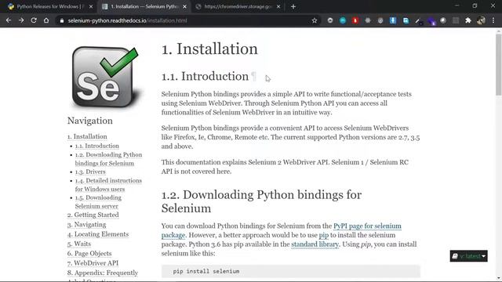This screenshot has height=282, width=502.
Task: Go to '4. Locating Elements'
Action: pyautogui.click(x=97, y=234)
